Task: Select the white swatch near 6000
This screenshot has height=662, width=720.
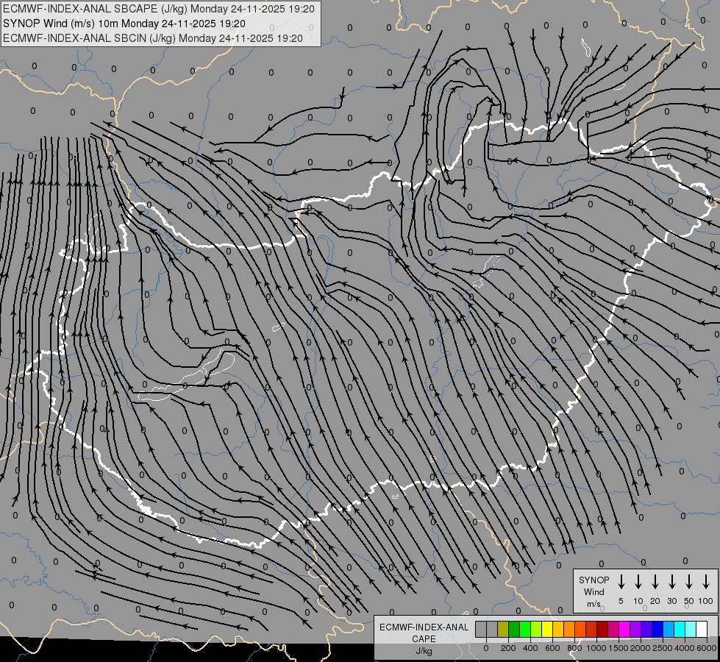Action: click(x=701, y=629)
